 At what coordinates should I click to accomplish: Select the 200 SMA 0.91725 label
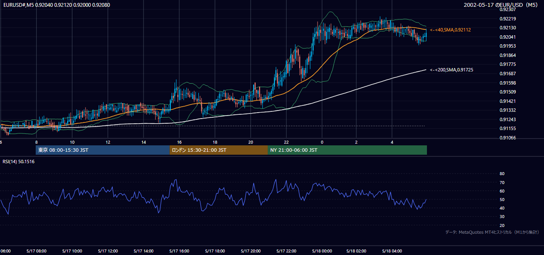452,70
